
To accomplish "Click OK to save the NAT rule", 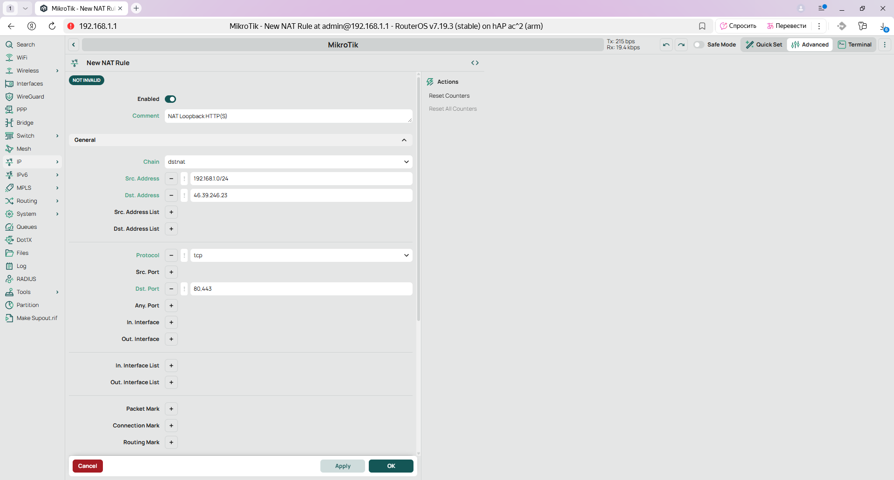I will [391, 466].
